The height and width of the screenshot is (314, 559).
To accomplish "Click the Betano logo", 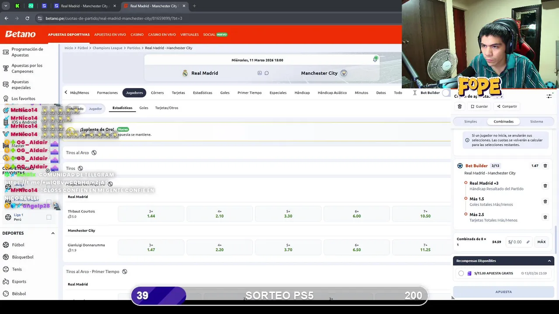I will pyautogui.click(x=20, y=34).
